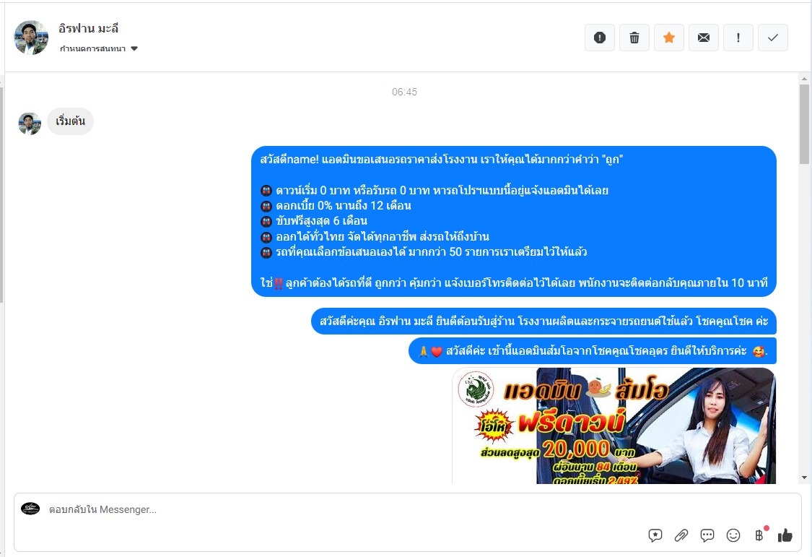Mark conversation as done with checkmark

pos(773,38)
